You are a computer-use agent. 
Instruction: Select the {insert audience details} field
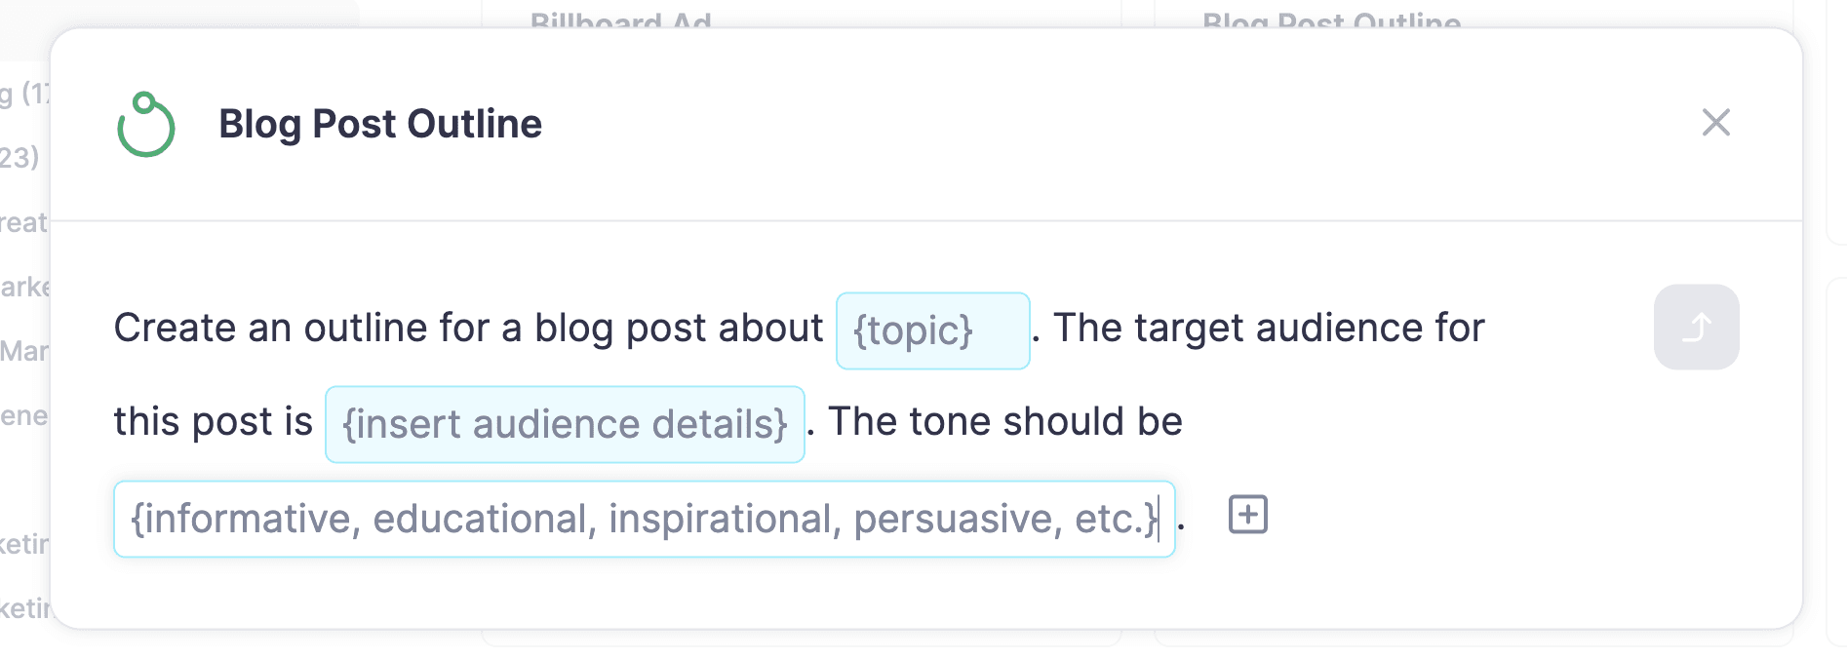click(x=565, y=424)
